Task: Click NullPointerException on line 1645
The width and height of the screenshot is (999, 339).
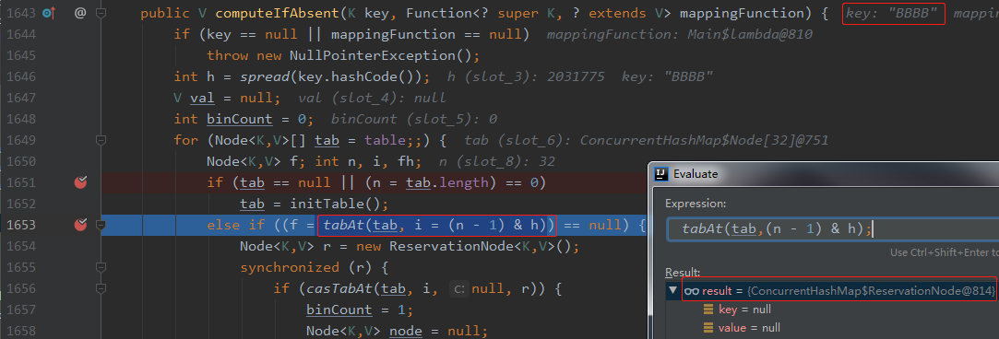Action: coord(372,55)
